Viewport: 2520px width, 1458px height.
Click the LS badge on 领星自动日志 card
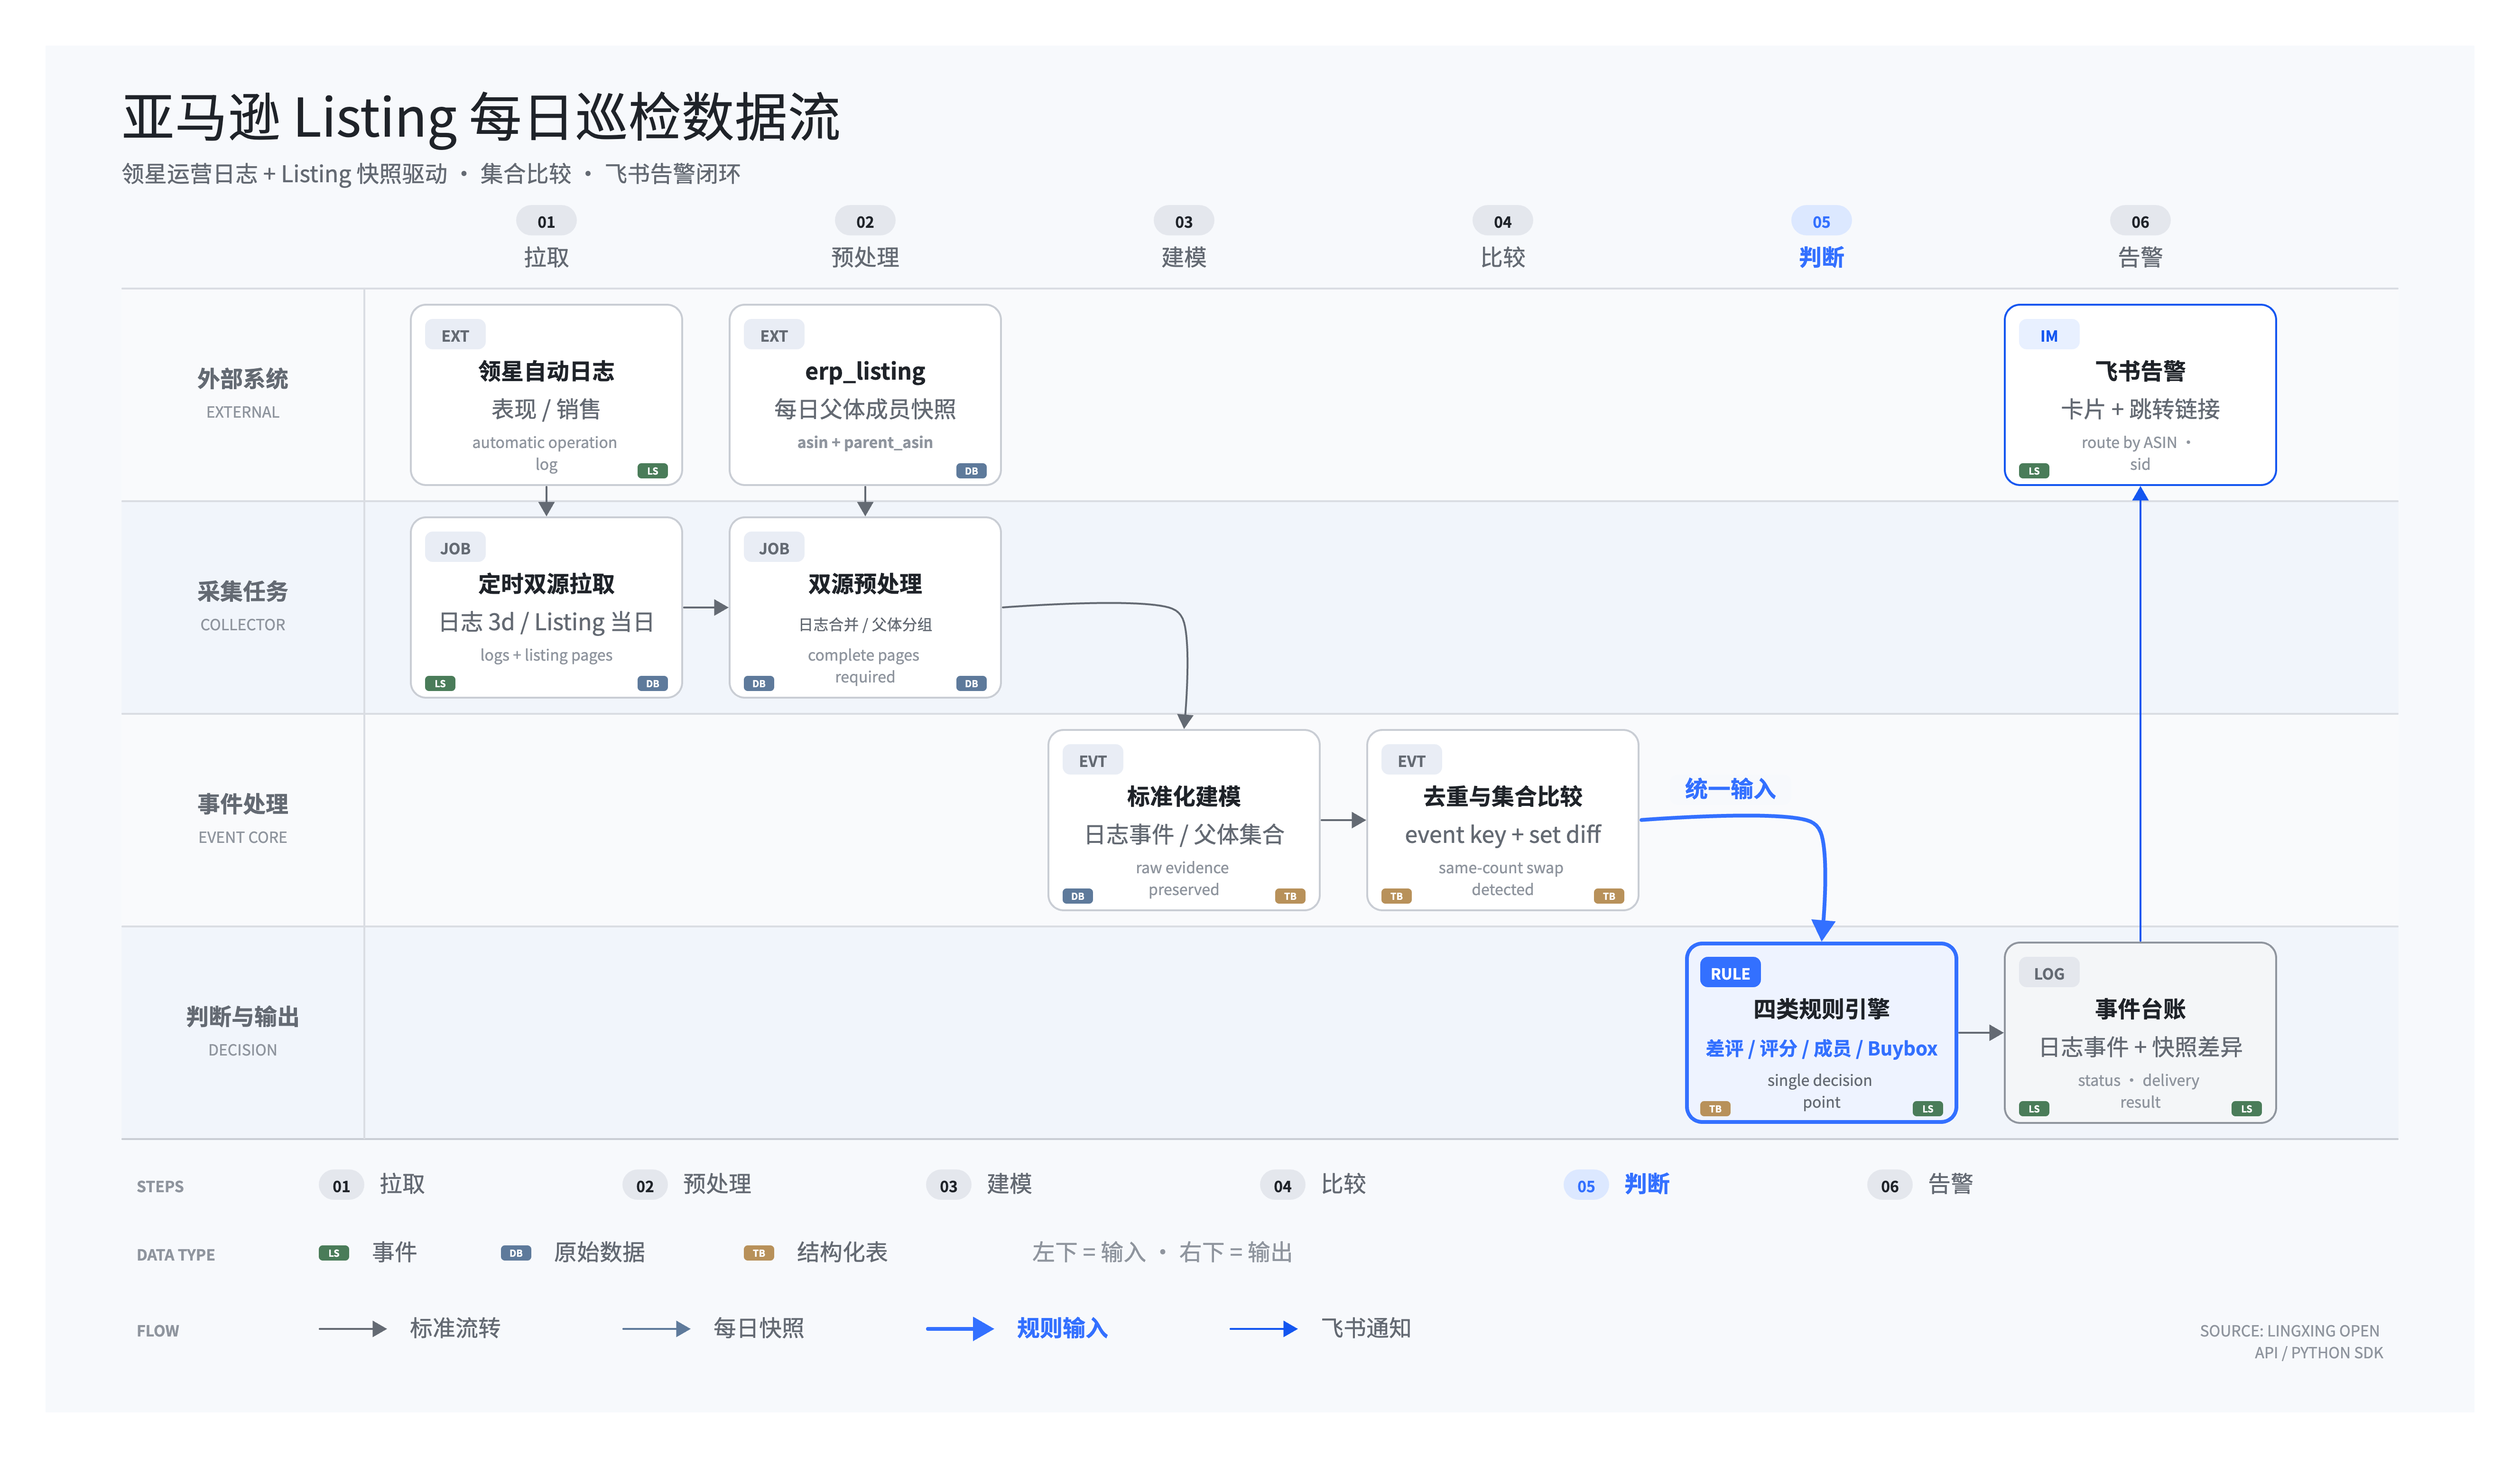coord(652,470)
